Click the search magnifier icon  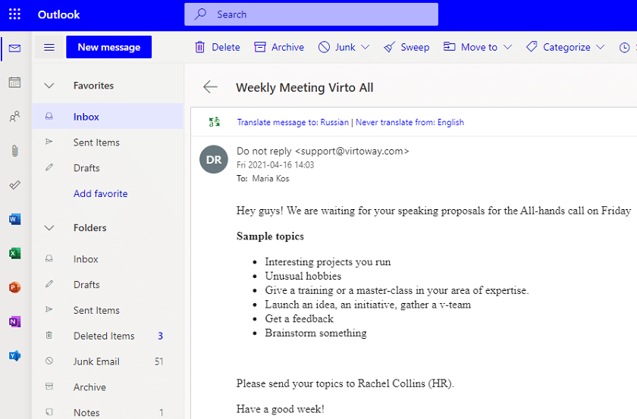tap(200, 14)
